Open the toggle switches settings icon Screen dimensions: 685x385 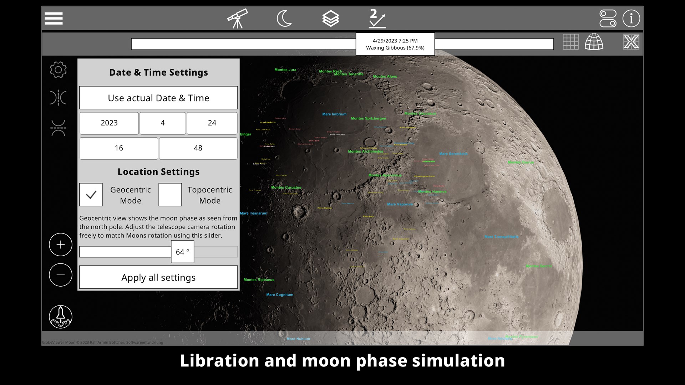(x=608, y=18)
